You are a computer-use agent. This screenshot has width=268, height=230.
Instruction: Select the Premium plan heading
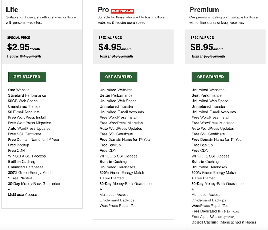[204, 10]
